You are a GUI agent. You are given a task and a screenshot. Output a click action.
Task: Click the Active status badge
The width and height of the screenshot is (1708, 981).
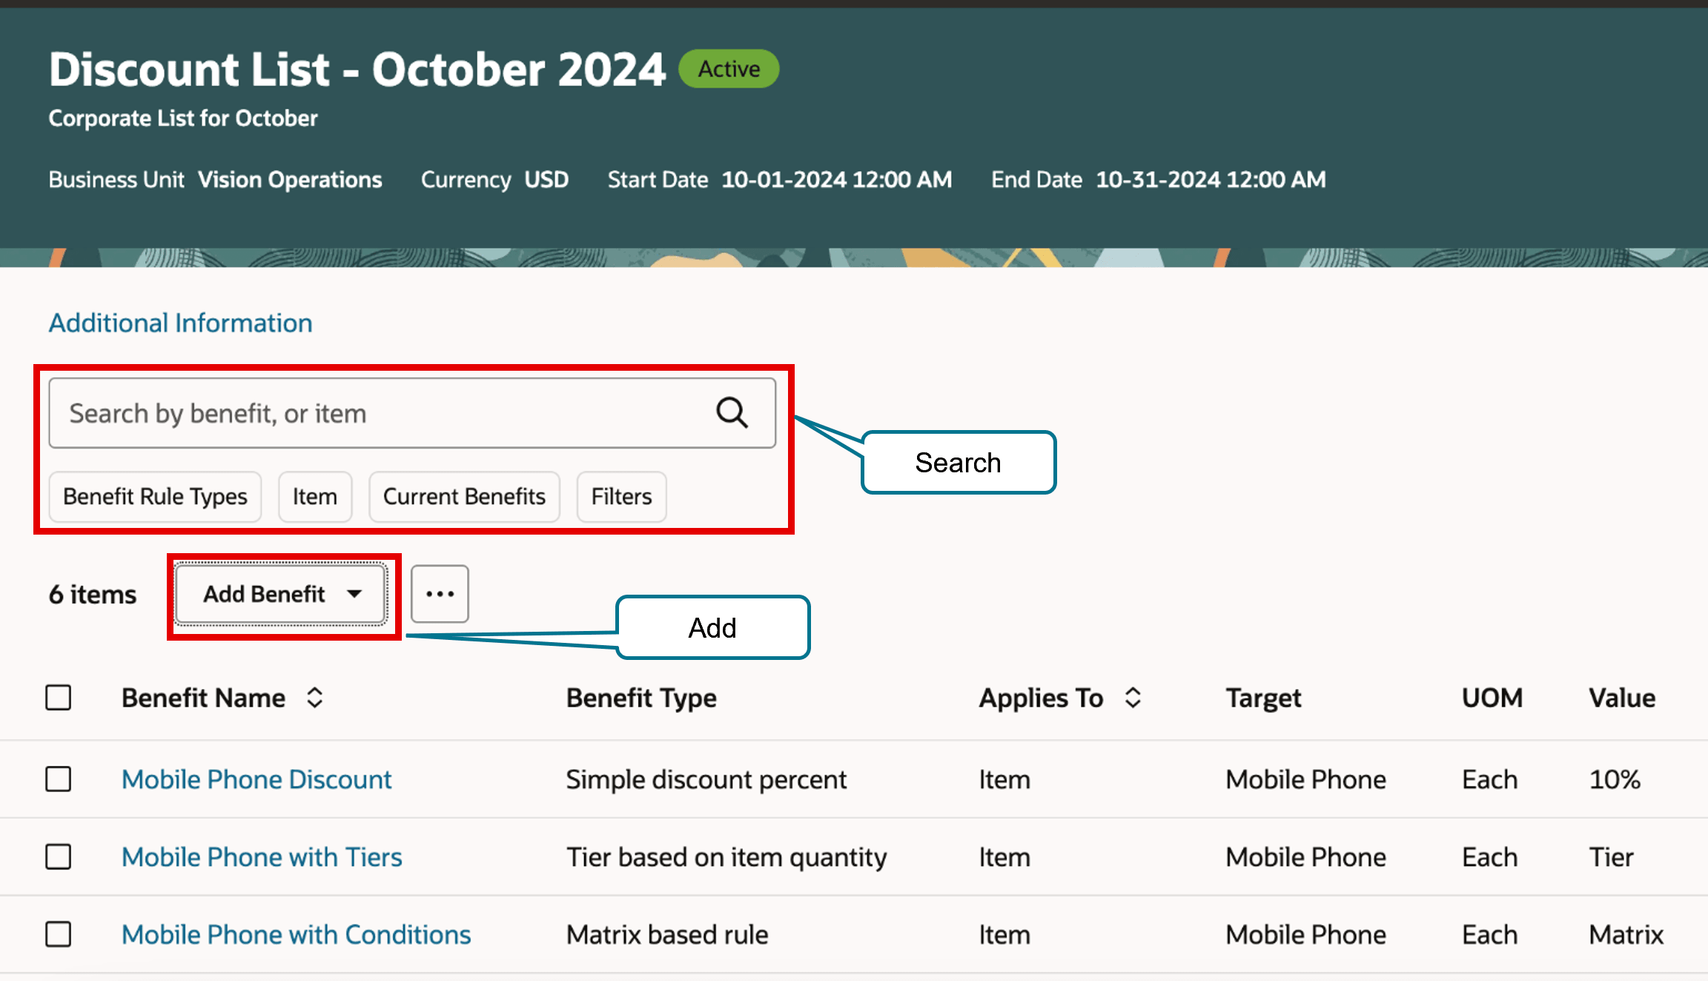(729, 69)
